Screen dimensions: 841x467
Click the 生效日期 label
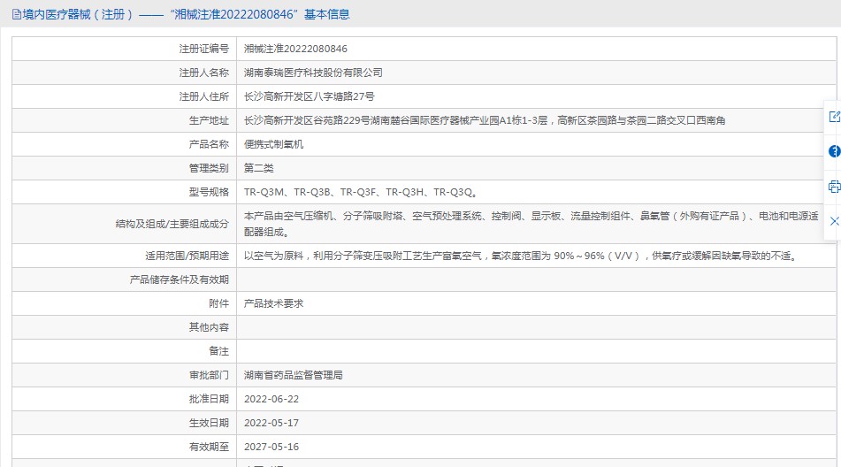[209, 423]
